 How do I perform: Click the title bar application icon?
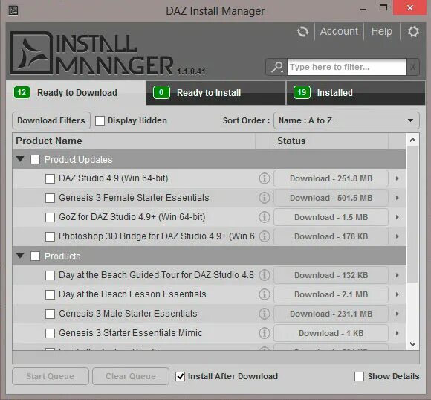click(13, 10)
